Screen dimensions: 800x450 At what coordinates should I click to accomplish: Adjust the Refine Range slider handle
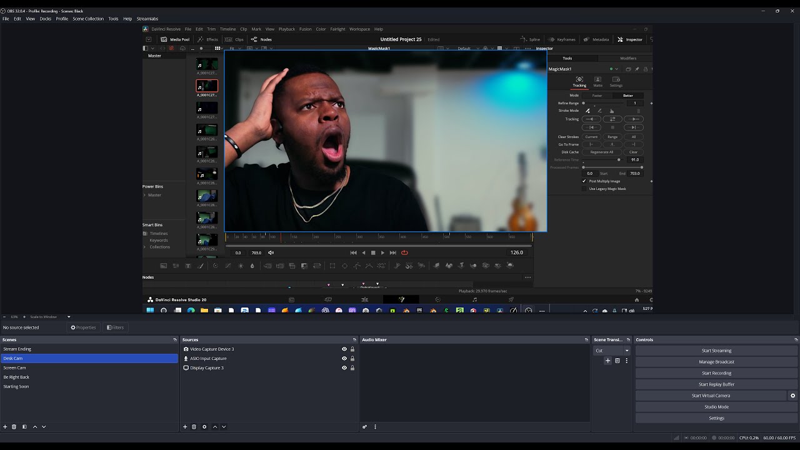coord(584,103)
